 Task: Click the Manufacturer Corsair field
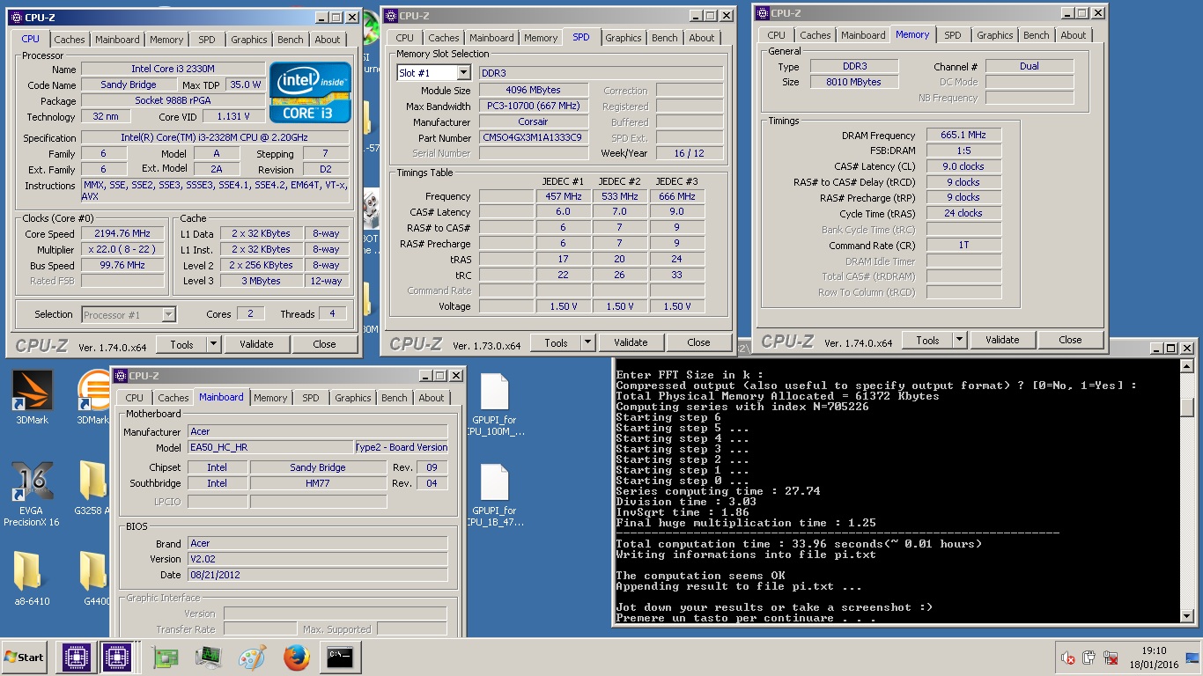534,122
